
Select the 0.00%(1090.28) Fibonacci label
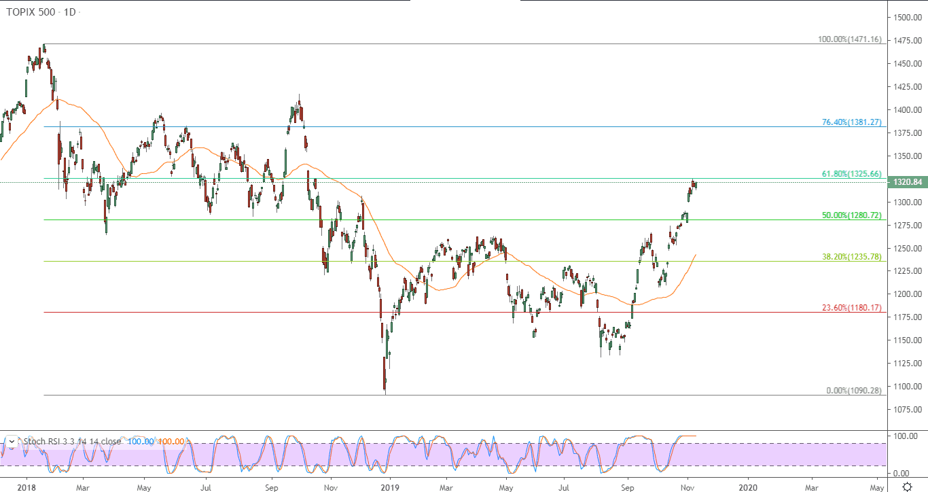point(854,391)
